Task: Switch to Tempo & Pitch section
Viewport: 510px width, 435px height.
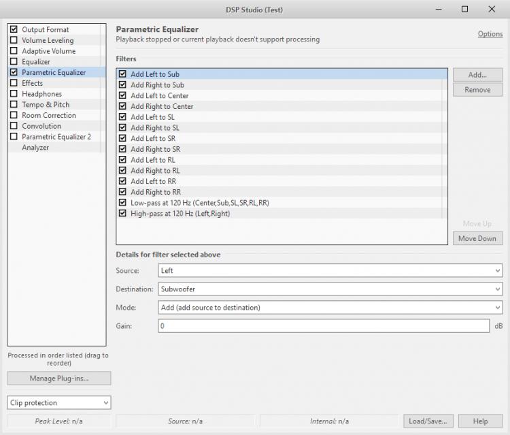Action: tap(46, 105)
